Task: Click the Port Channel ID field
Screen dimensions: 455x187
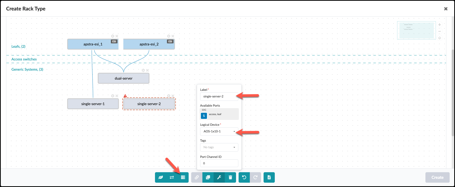Action: click(219, 163)
